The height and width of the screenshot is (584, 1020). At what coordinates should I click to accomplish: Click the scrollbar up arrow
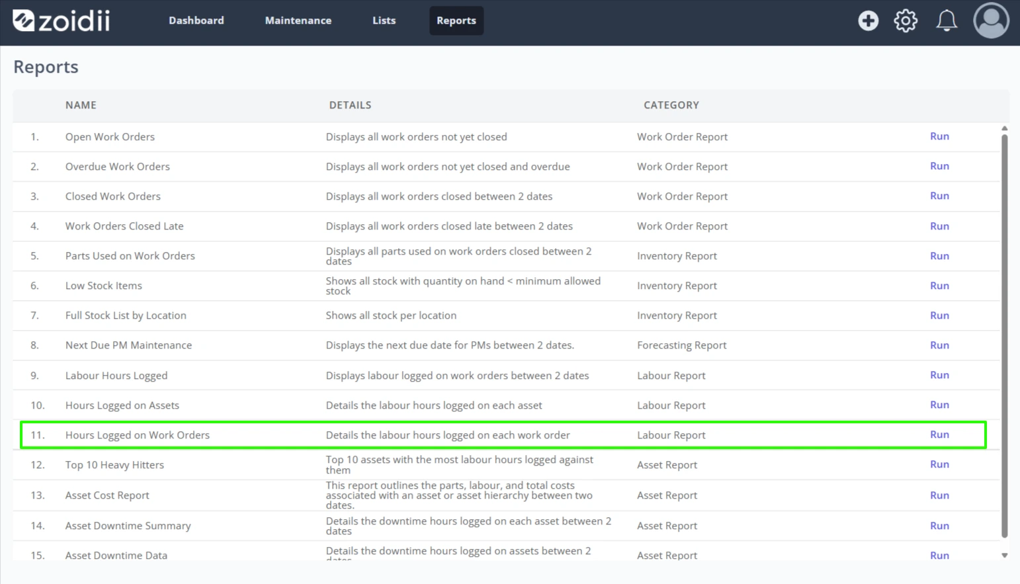1004,128
